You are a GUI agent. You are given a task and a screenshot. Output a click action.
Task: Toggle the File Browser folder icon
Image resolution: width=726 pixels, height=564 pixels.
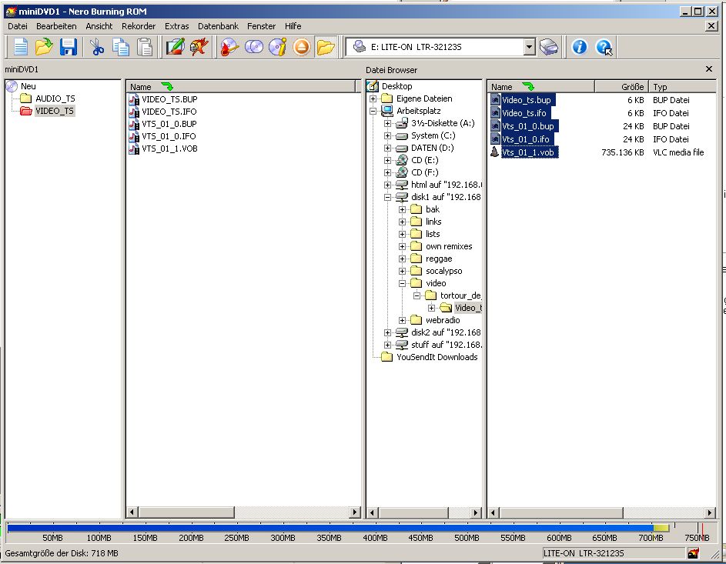(x=326, y=47)
